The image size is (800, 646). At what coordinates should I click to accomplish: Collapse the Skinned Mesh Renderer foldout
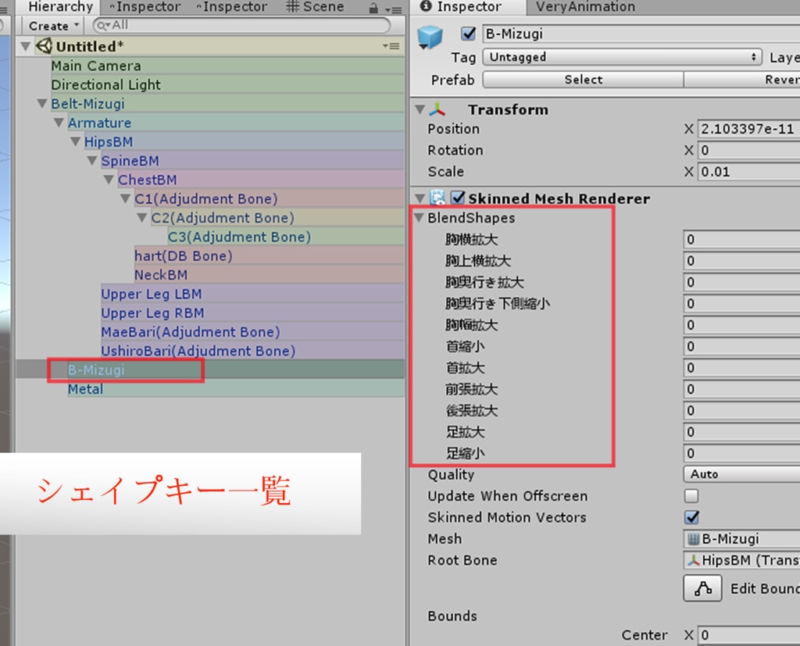point(420,198)
